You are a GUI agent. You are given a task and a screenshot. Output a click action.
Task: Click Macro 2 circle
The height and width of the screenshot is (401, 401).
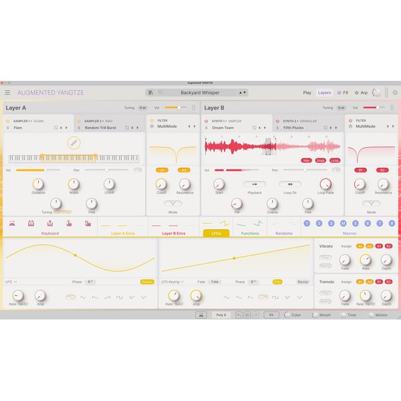coord(319,223)
